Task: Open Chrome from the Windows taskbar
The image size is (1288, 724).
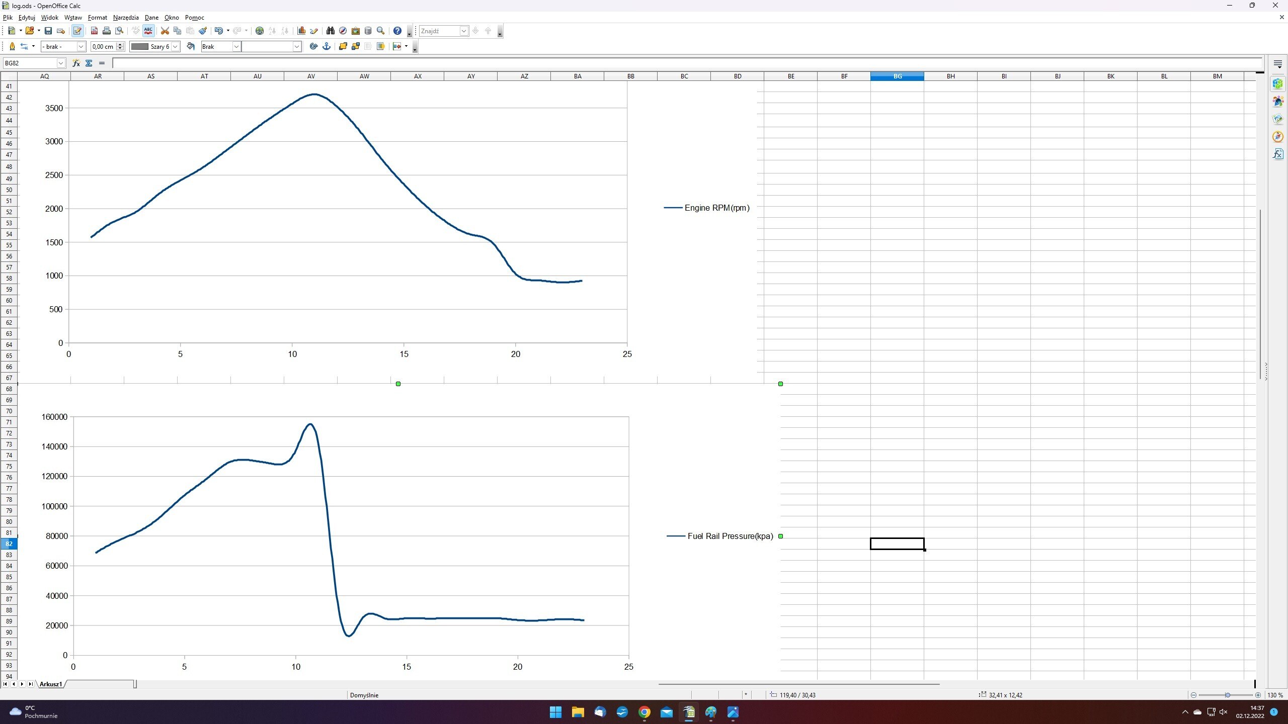Action: (x=645, y=712)
